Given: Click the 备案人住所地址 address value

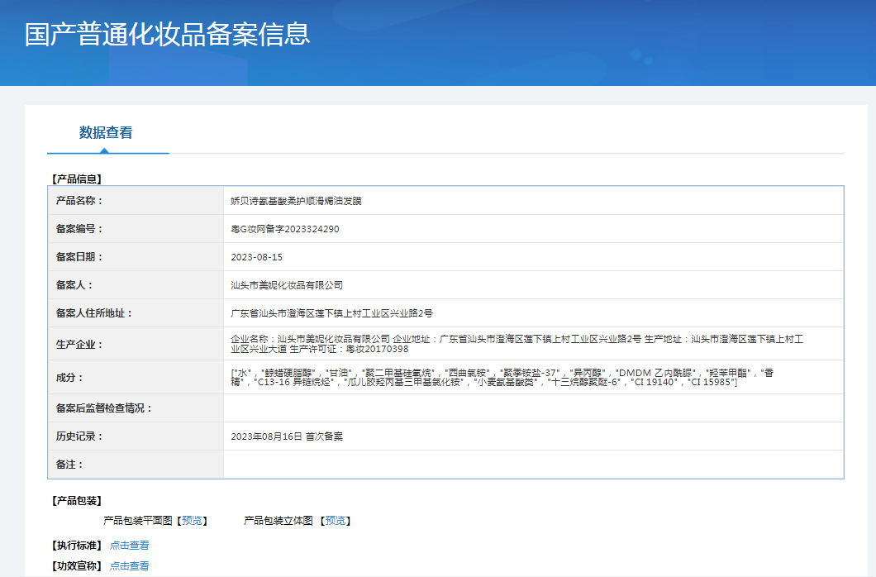Looking at the screenshot, I should (331, 313).
